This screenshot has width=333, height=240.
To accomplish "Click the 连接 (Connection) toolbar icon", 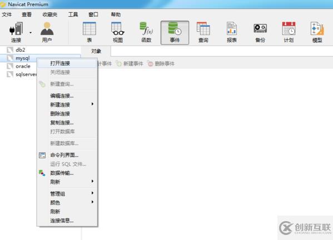I will tap(16, 32).
